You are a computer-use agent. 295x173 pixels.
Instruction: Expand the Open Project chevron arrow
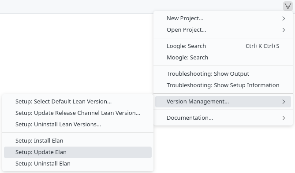click(x=284, y=30)
